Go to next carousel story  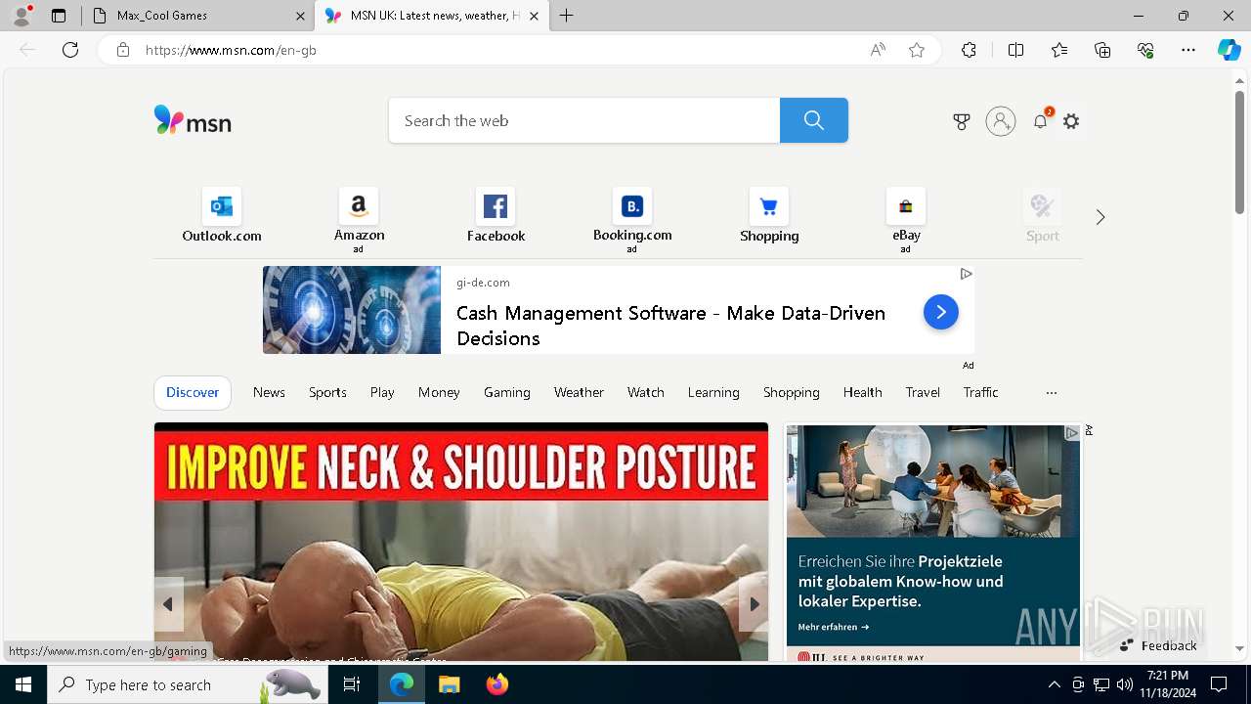click(754, 604)
